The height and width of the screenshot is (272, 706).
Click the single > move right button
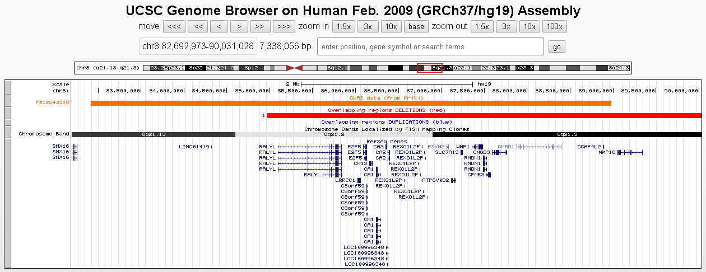(x=239, y=26)
